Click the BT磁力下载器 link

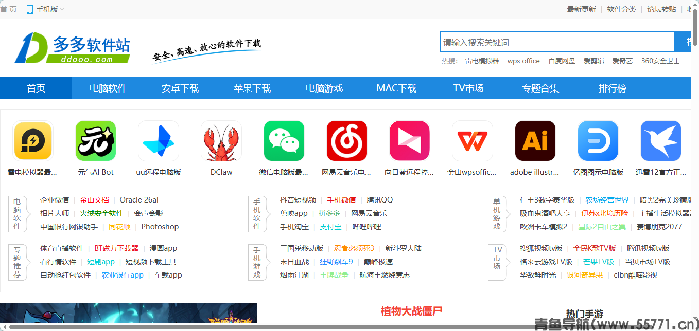(116, 248)
